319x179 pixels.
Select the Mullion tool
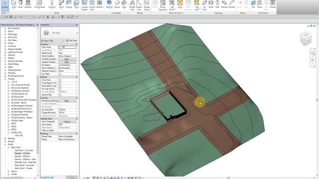(100, 4)
